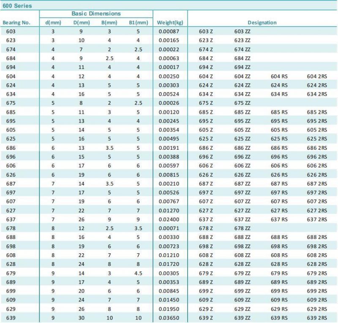Click designation '686 ZZ'

pos(242,148)
